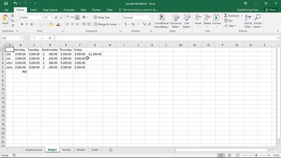
Task: Open Conditional Formatting
Action: pos(162,21)
